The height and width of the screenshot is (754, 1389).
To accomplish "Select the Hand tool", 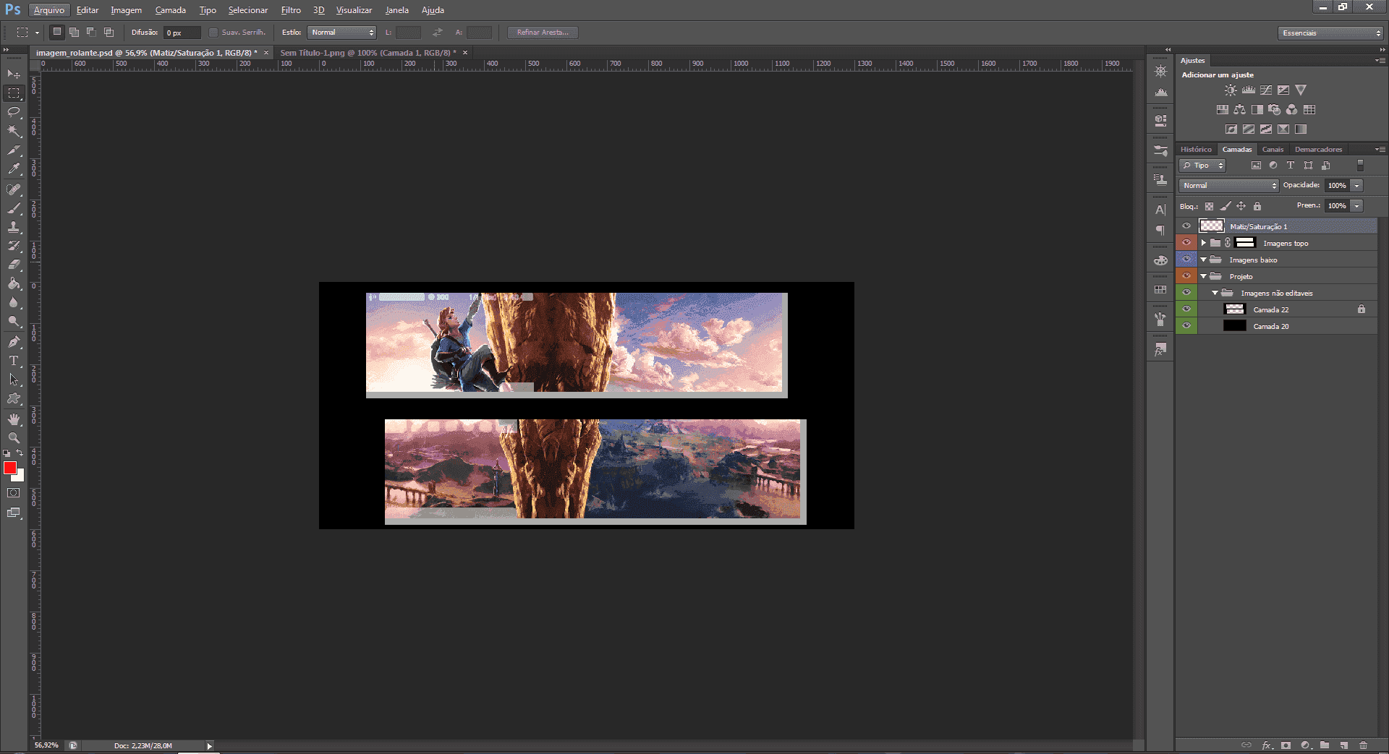I will pyautogui.click(x=14, y=419).
